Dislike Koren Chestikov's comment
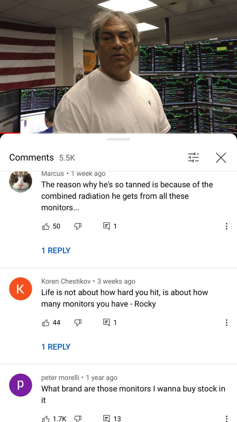 click(x=78, y=322)
